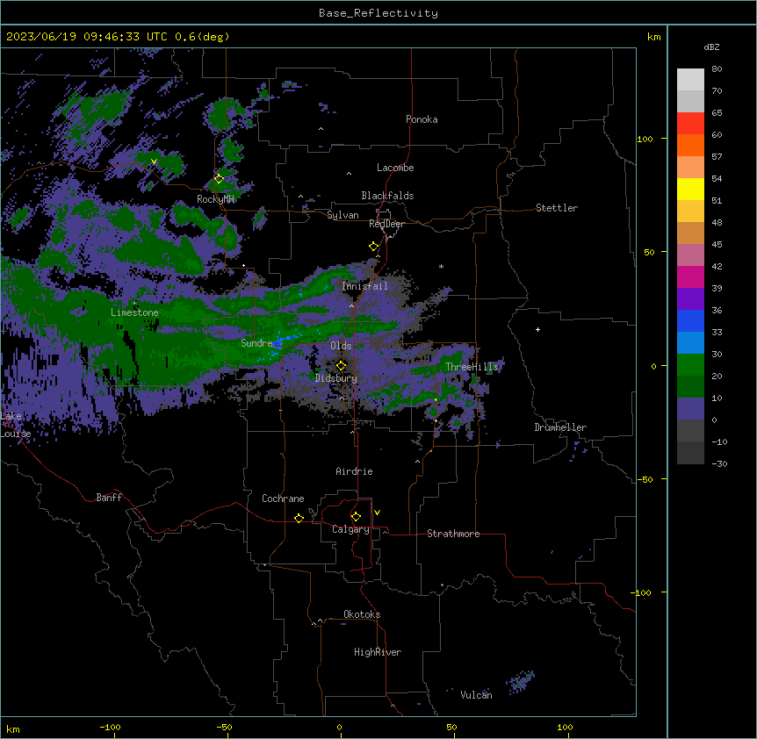Click the timestamp 2023/06/19 09:46:33 UTC
This screenshot has width=757, height=739.
[87, 37]
